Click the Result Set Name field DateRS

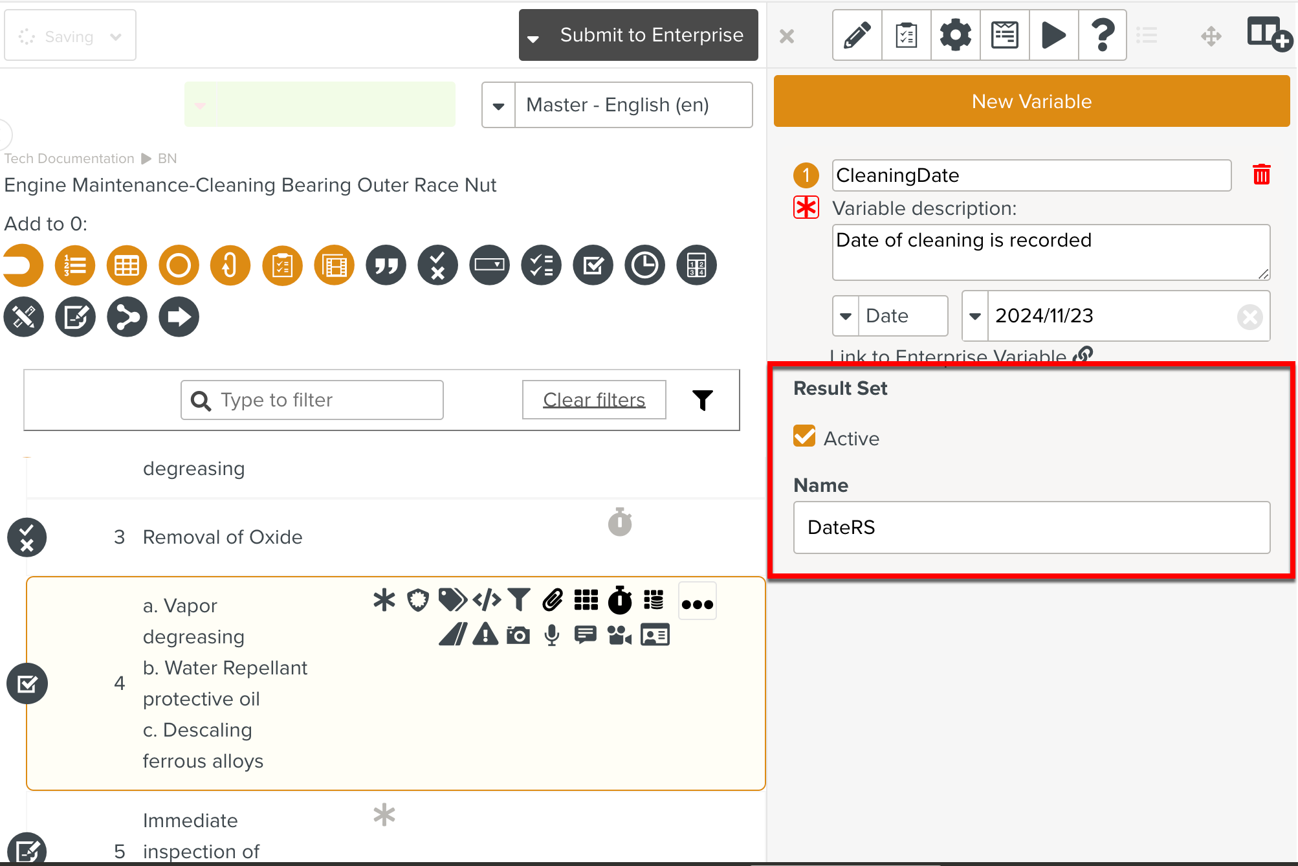tap(1031, 527)
